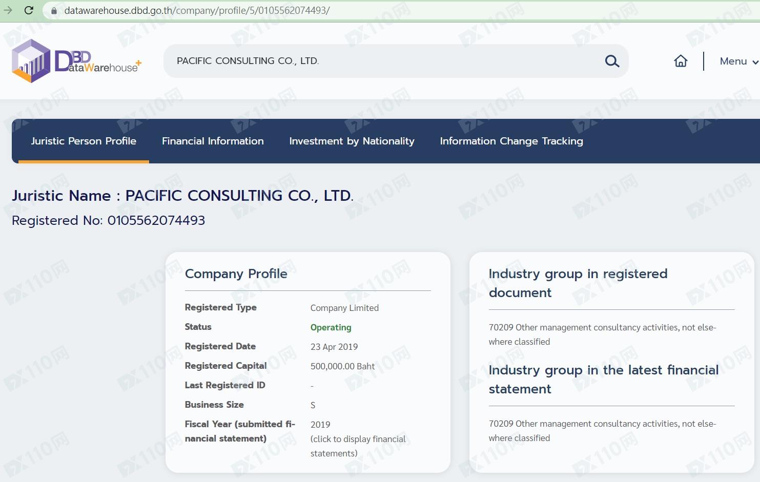Select the '500,000.00 Baht' capital value

[x=342, y=366]
